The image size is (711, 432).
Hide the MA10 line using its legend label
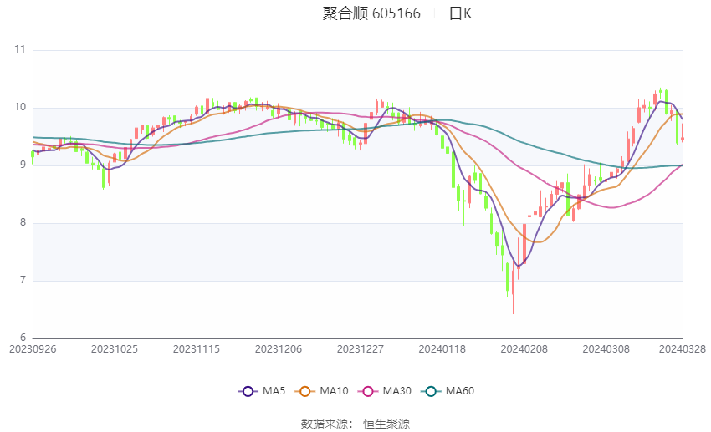coord(335,391)
